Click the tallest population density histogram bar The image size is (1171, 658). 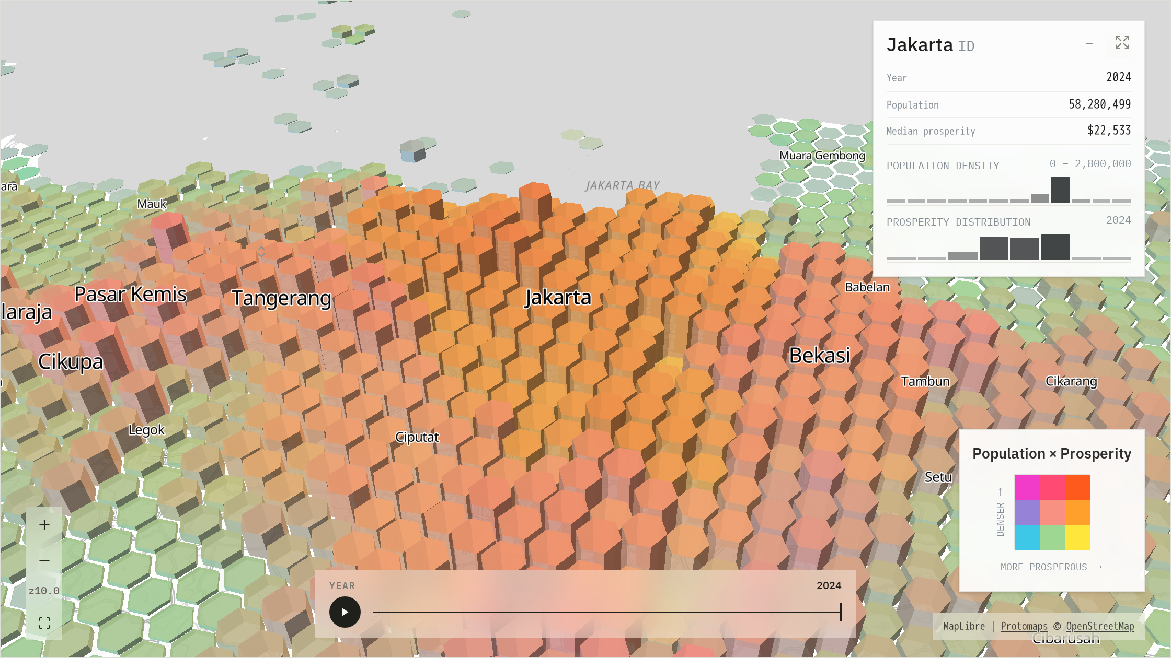pyautogui.click(x=1060, y=190)
